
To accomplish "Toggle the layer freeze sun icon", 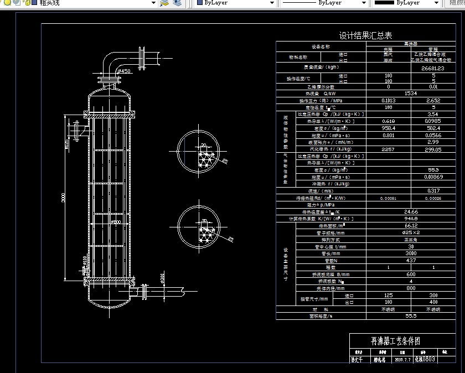I will tap(7, 2).
